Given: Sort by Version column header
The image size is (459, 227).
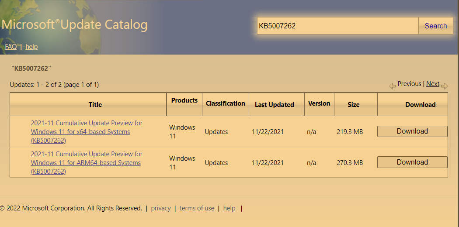Looking at the screenshot, I should tap(319, 103).
